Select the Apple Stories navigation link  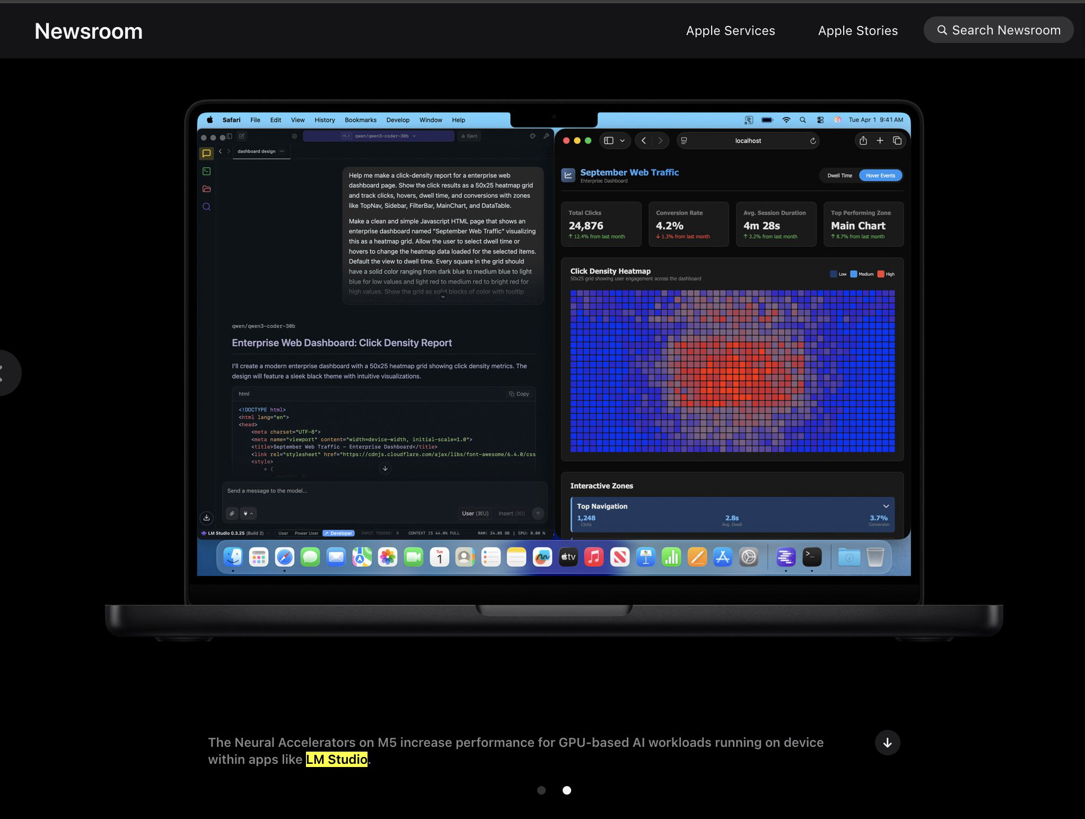click(x=857, y=31)
